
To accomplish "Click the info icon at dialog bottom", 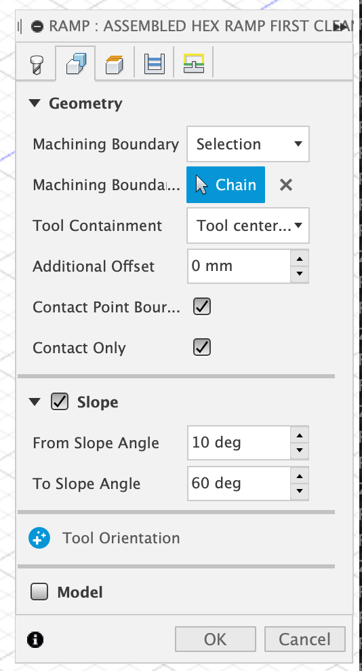I will coord(35,639).
